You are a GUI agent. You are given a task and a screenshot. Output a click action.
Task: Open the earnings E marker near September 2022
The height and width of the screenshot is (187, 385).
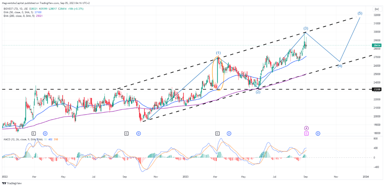tap(126, 134)
